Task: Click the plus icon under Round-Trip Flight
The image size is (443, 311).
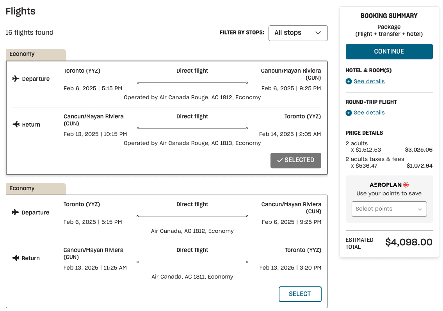Action: coord(349,113)
